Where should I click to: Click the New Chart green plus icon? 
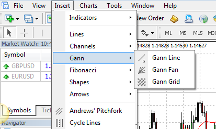tap(9, 19)
